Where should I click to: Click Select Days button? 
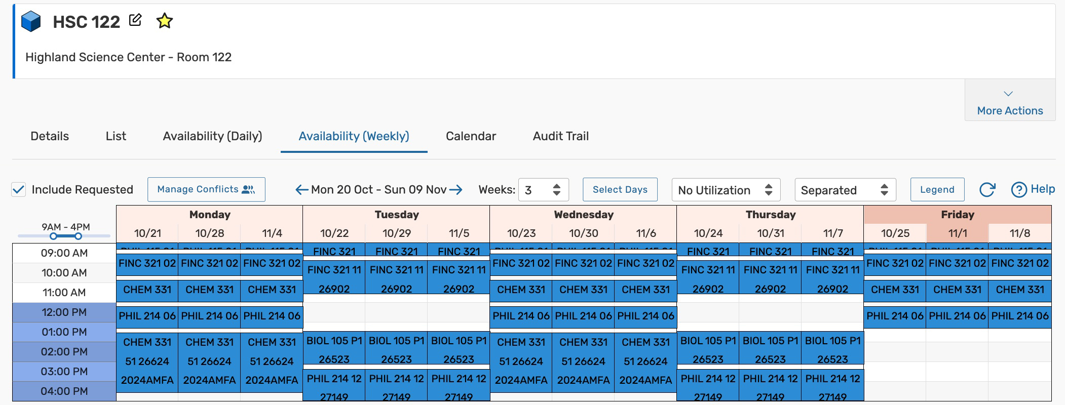pos(620,189)
